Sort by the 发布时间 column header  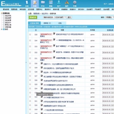coord(110,30)
